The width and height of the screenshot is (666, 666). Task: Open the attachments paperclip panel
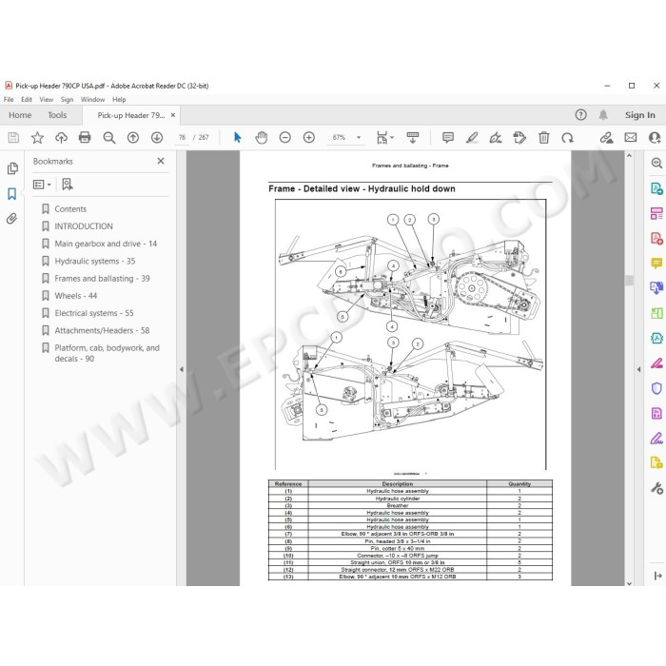(11, 218)
